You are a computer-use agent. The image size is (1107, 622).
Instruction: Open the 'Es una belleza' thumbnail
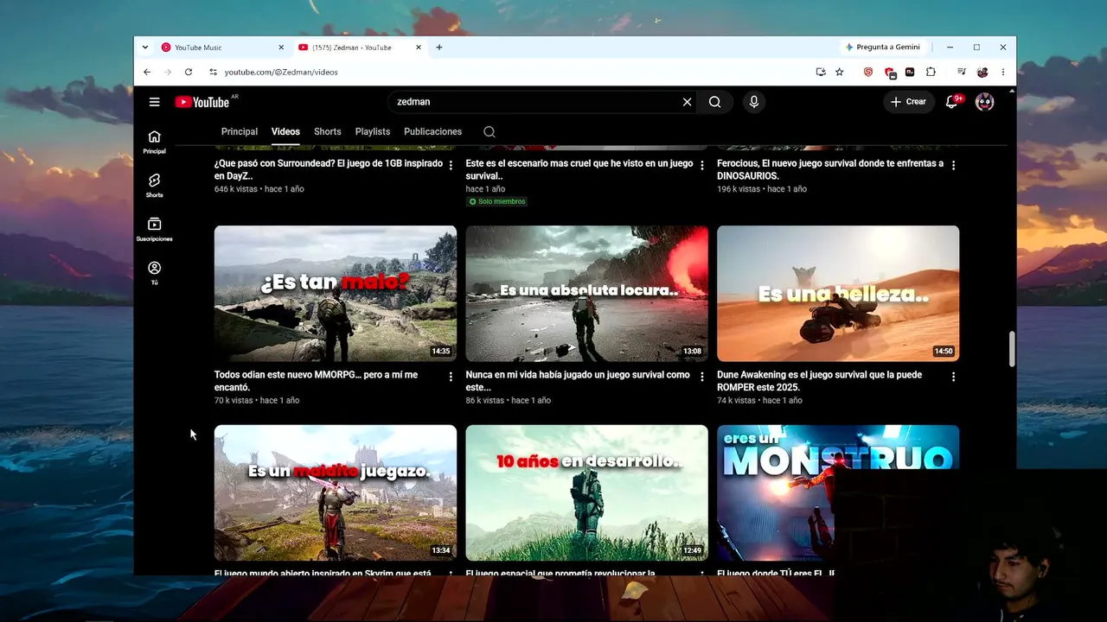pos(838,294)
